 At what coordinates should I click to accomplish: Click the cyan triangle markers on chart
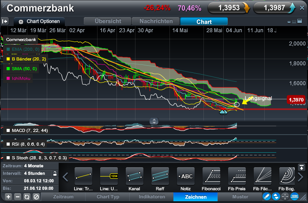click(x=223, y=112)
